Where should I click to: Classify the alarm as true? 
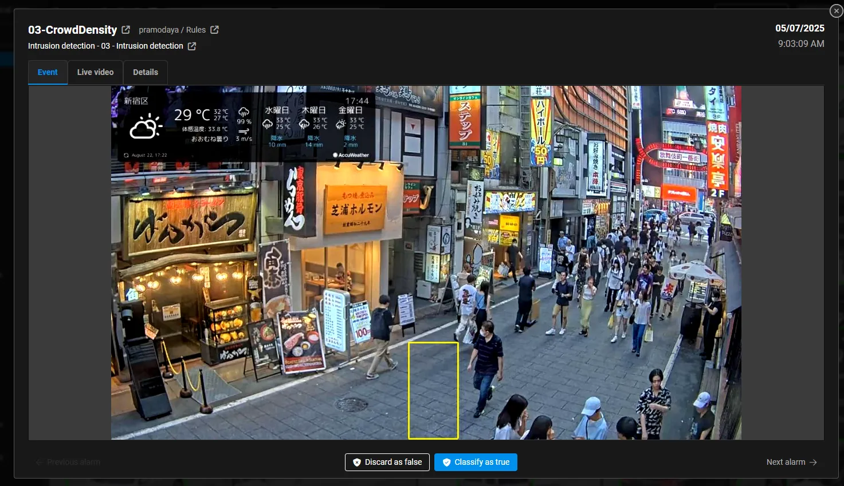click(x=476, y=462)
